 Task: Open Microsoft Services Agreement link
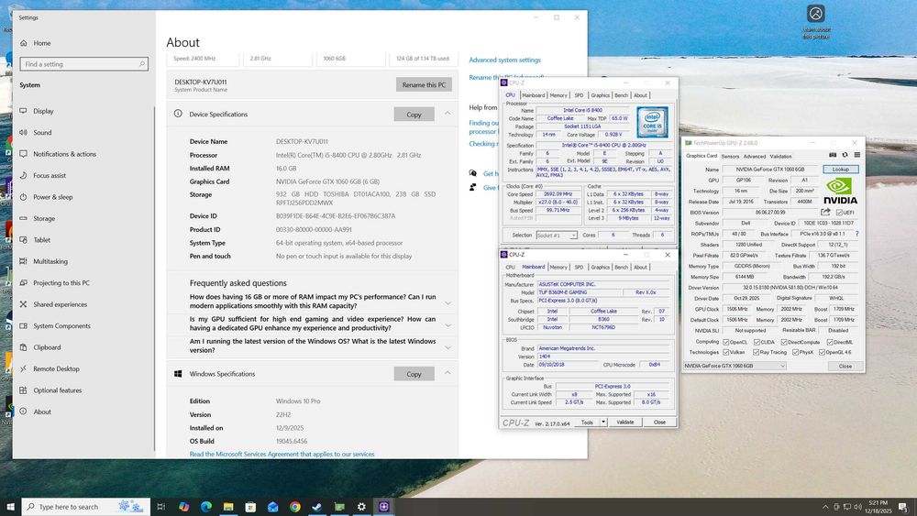(x=282, y=454)
